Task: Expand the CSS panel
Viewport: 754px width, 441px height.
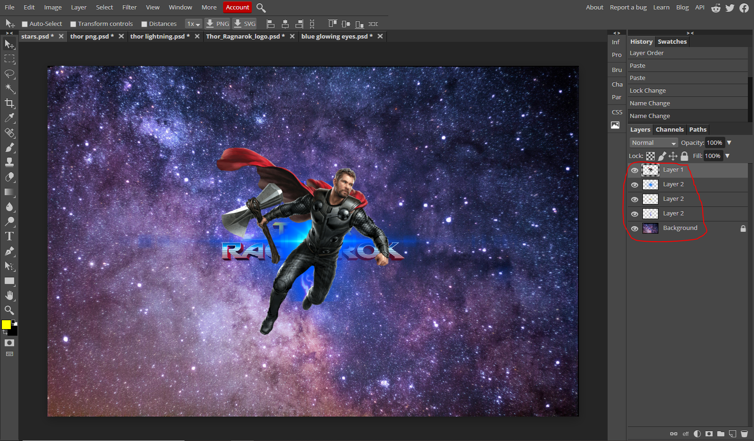Action: click(617, 112)
